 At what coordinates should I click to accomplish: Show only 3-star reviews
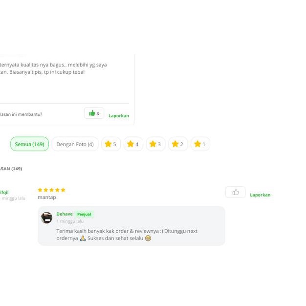point(155,144)
